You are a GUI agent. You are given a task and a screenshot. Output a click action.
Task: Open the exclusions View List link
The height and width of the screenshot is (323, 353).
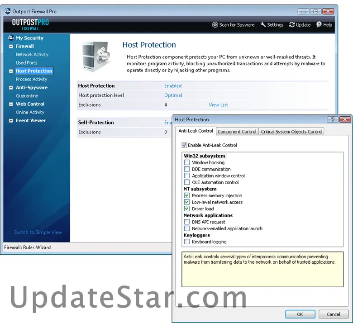tap(218, 104)
